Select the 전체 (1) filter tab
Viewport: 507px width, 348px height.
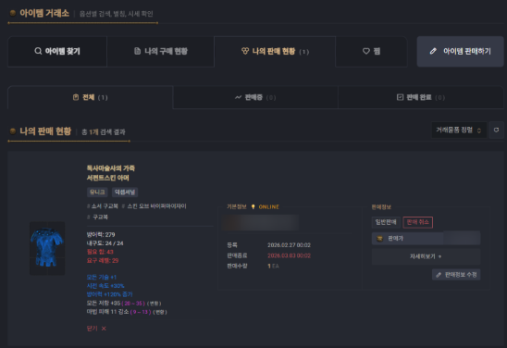click(x=91, y=97)
